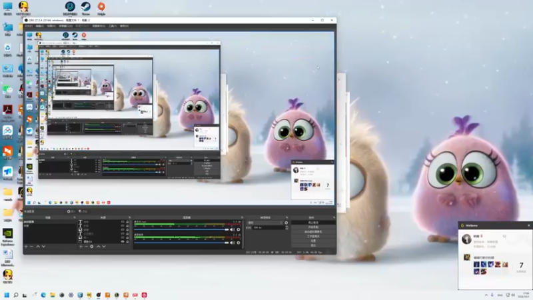Open File Explorer from the taskbar
This screenshot has width=533, height=300.
tap(53, 295)
